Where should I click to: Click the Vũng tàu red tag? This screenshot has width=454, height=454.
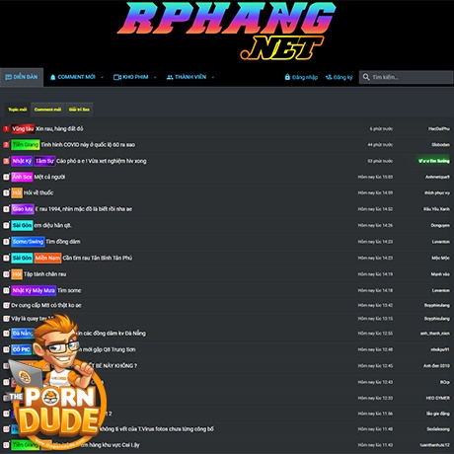[23, 128]
